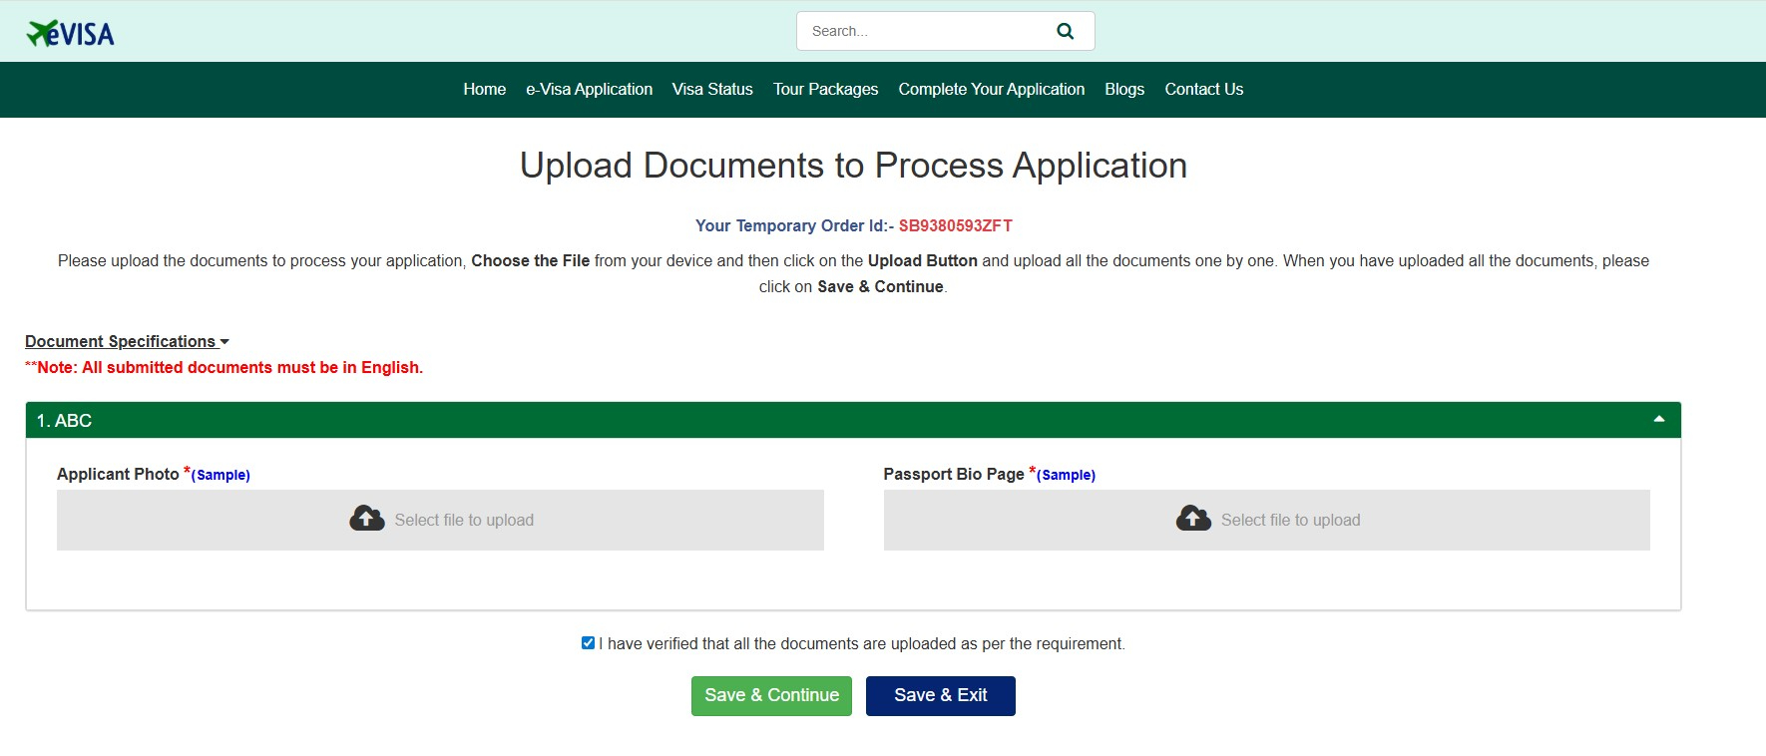The width and height of the screenshot is (1766, 756).
Task: Click the Save & Exit button
Action: (940, 695)
